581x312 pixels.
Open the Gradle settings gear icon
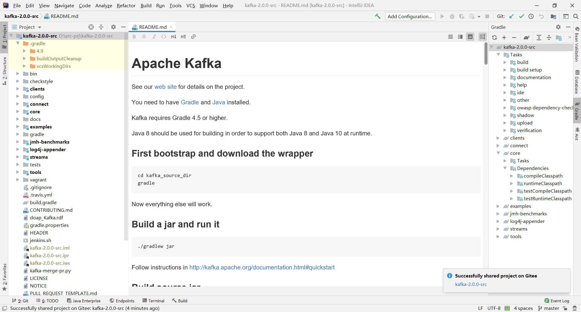tap(558, 27)
